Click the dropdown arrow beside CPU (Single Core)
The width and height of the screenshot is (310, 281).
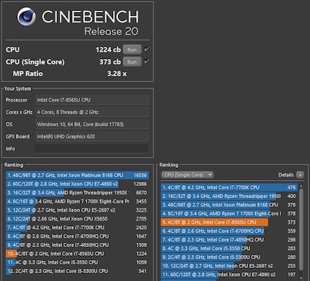(210, 175)
